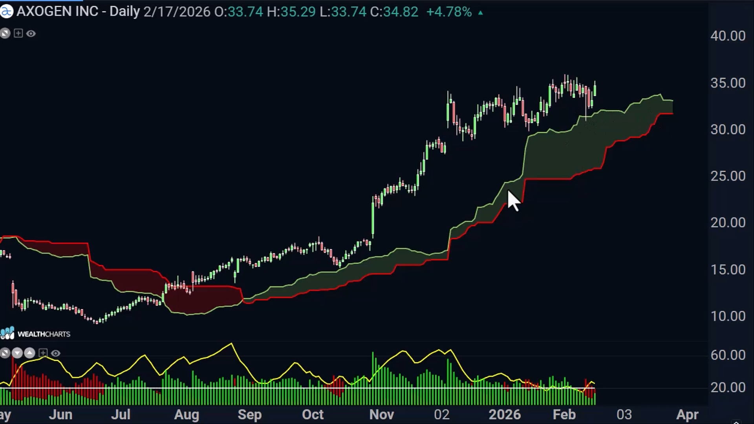
Task: Maximize the main price chart pane
Action: (5, 33)
